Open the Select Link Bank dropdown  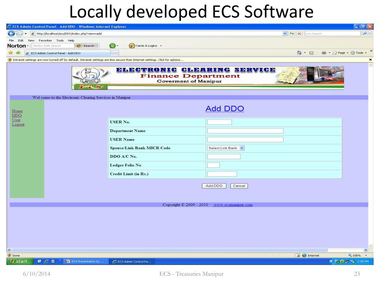(226, 148)
